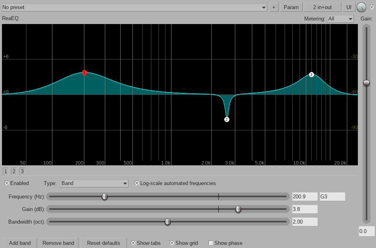The height and width of the screenshot is (248, 376).
Task: Toggle the plugin bypass checkbox at top right
Action: pos(371,7)
